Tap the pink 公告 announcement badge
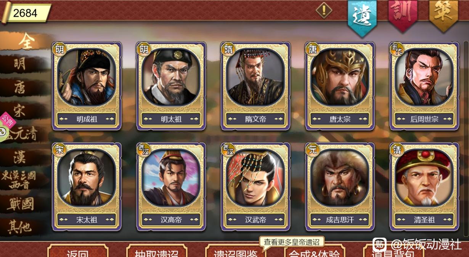This screenshot has width=469, height=257. [x=8, y=120]
